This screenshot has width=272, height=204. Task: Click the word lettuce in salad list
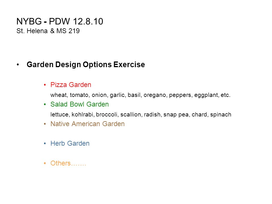point(59,115)
